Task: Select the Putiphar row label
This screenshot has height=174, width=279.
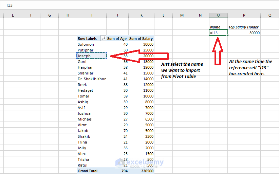Action: coord(92,50)
